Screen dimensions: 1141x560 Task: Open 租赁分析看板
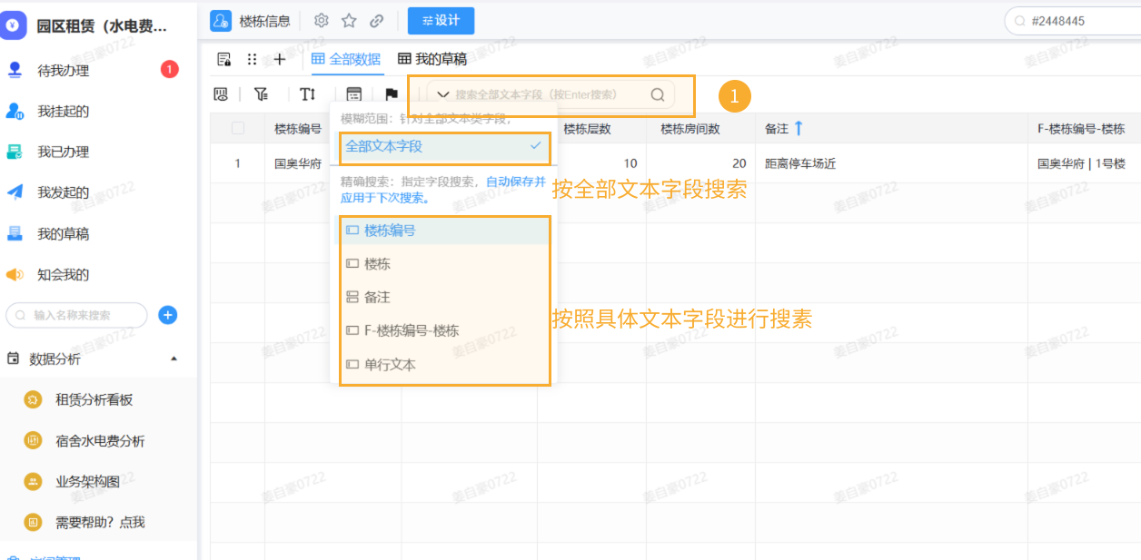tap(94, 399)
